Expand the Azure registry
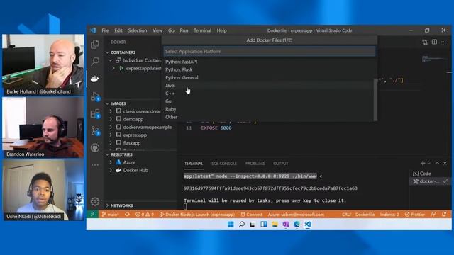This screenshot has width=454, height=255. 111,162
